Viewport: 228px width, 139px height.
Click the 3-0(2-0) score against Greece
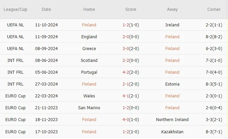[131, 49]
